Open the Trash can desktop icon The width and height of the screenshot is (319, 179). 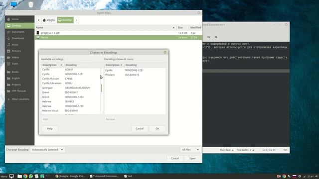31,4
